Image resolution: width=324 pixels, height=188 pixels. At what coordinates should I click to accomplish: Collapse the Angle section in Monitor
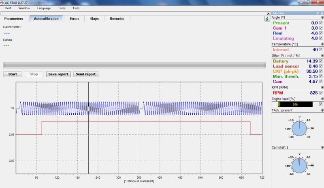[322, 17]
